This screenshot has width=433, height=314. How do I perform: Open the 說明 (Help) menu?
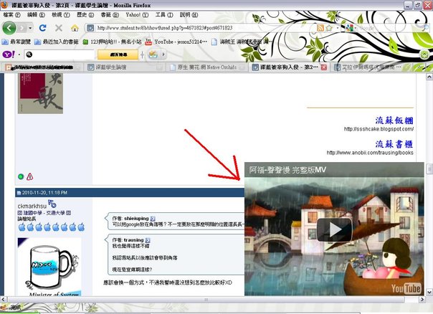tap(189, 14)
